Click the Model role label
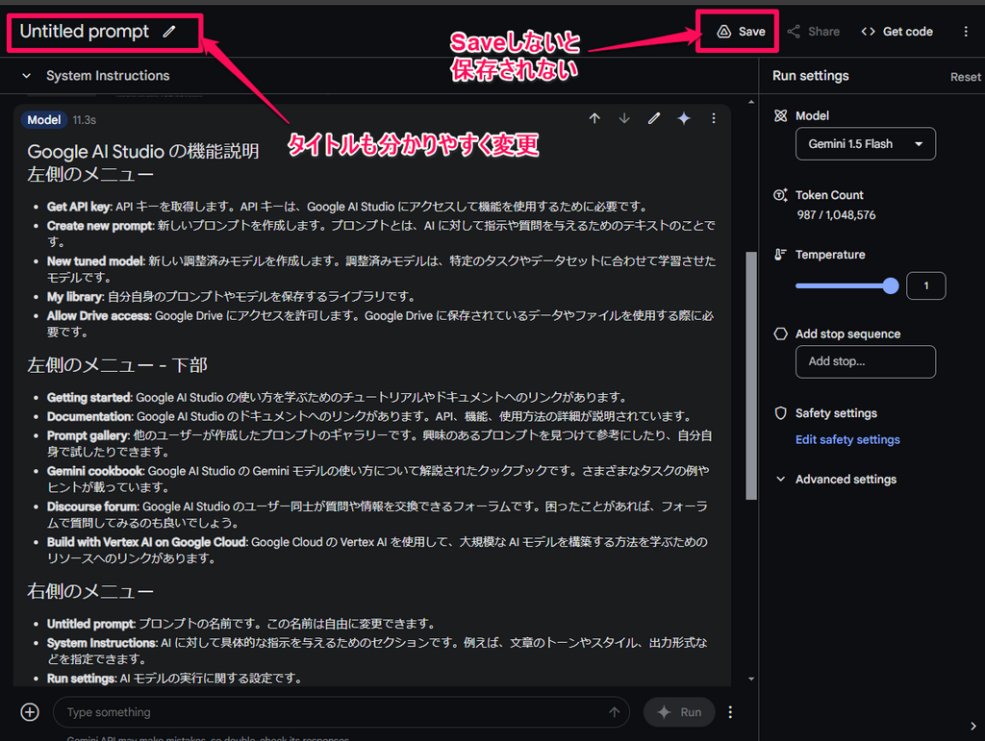Viewport: 985px width, 741px height. point(44,120)
